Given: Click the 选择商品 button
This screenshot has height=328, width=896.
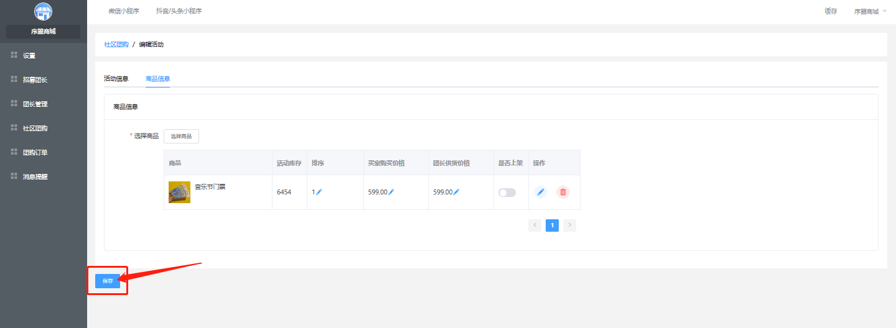Looking at the screenshot, I should tap(181, 136).
